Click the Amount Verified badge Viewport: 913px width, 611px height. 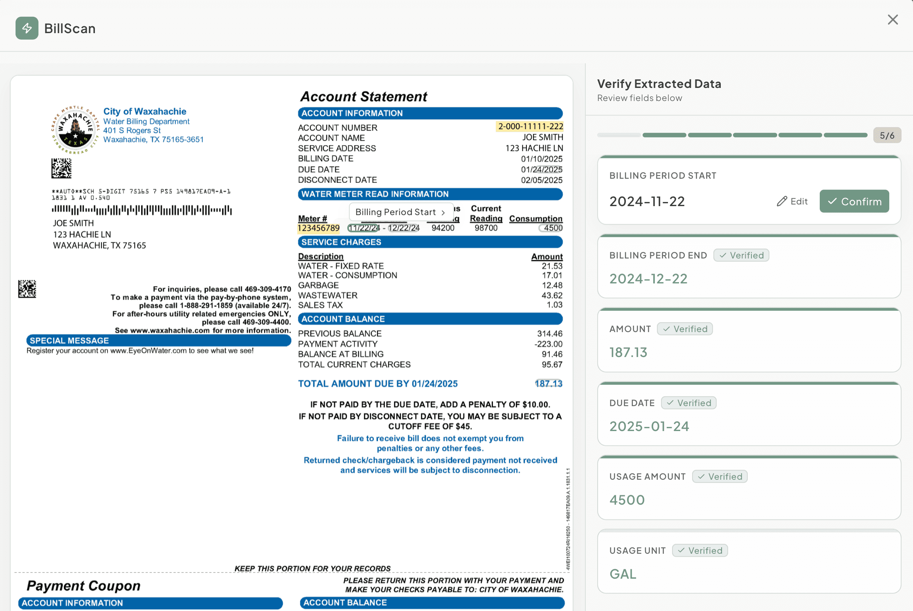click(685, 329)
